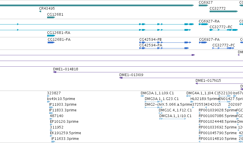Open the CG42594-PA label
The width and height of the screenshot is (243, 143).
(x=151, y=45)
